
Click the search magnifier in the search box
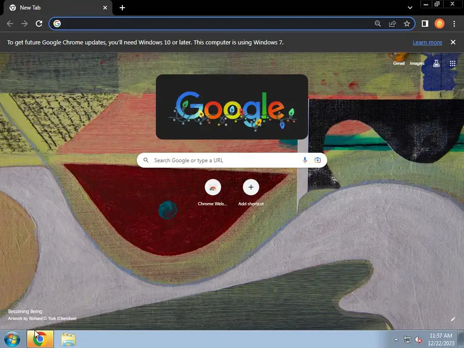click(x=146, y=160)
